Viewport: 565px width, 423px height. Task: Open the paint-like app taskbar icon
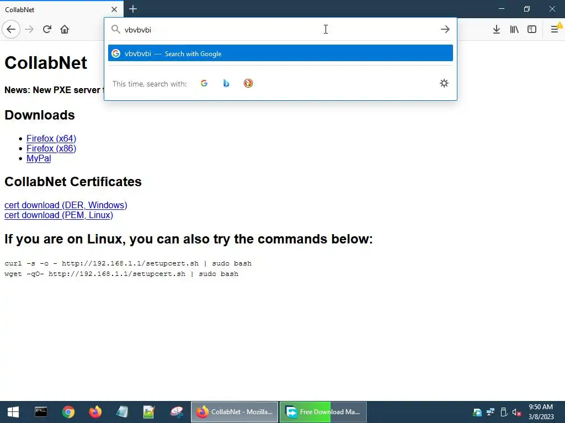click(x=177, y=412)
